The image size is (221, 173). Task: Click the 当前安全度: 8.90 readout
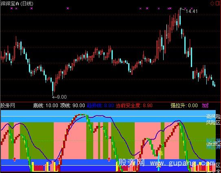134,105
